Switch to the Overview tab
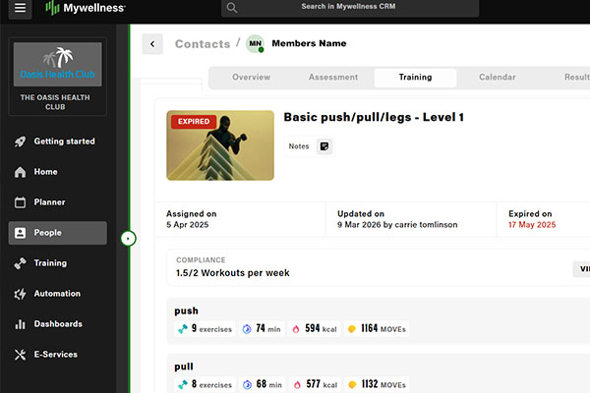This screenshot has width=590, height=393. (251, 78)
